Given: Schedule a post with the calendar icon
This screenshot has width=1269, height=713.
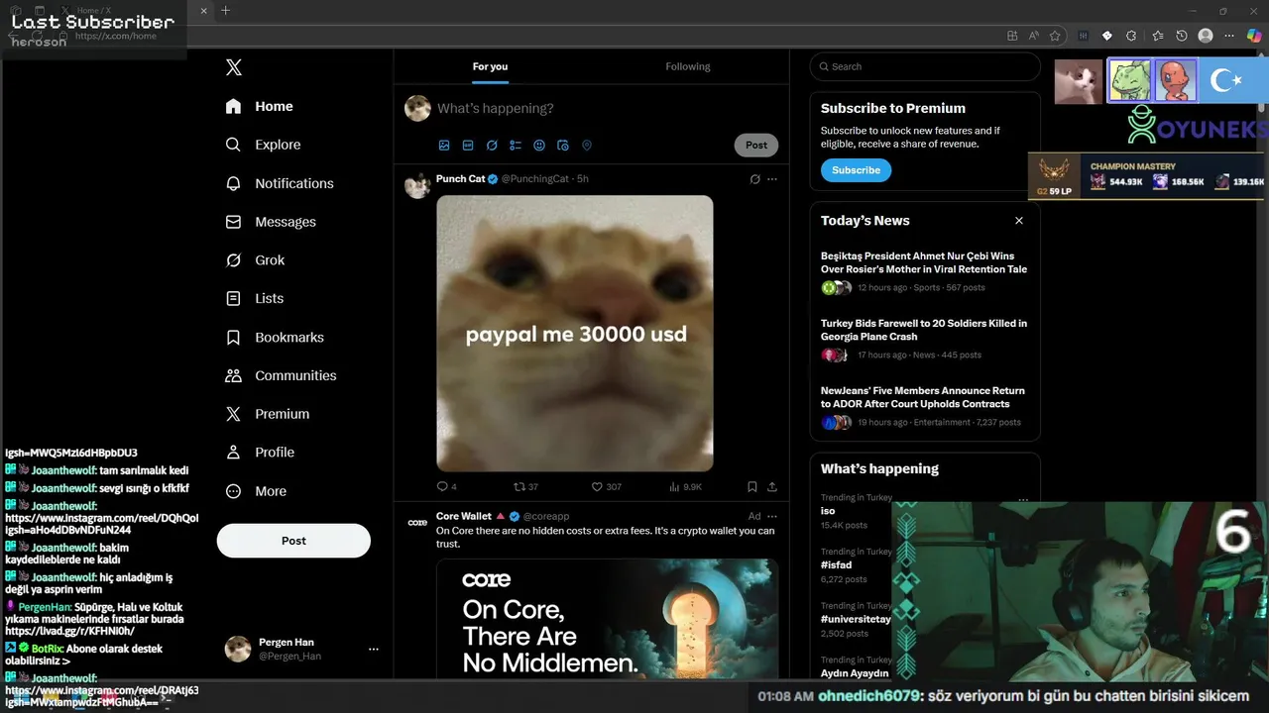Looking at the screenshot, I should tap(563, 146).
